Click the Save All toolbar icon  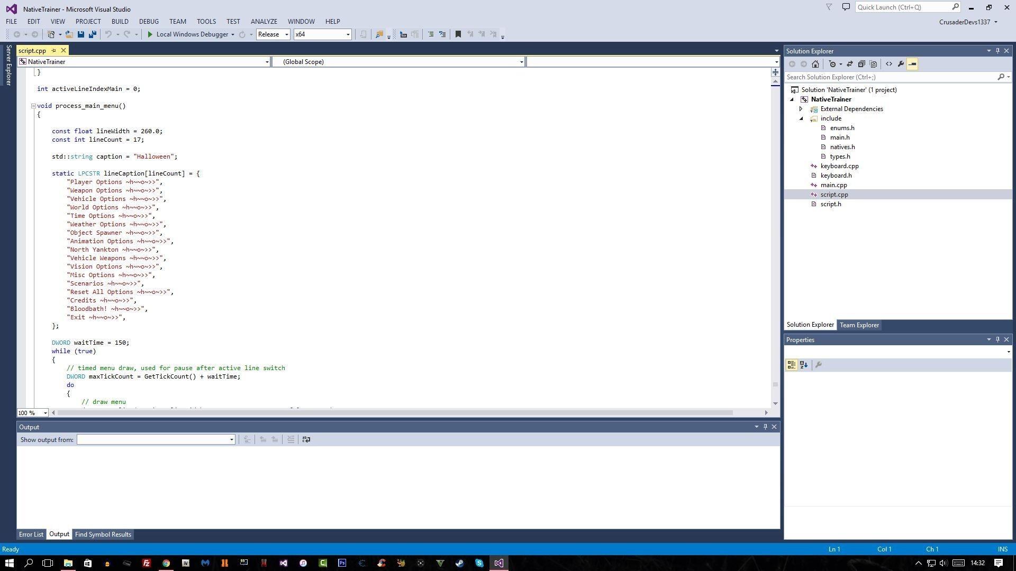(93, 34)
